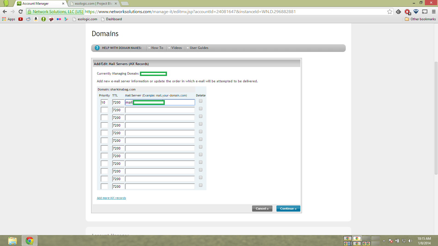The width and height of the screenshot is (438, 246).
Task: Open the Reddit bookmark icon
Action: 28,19
